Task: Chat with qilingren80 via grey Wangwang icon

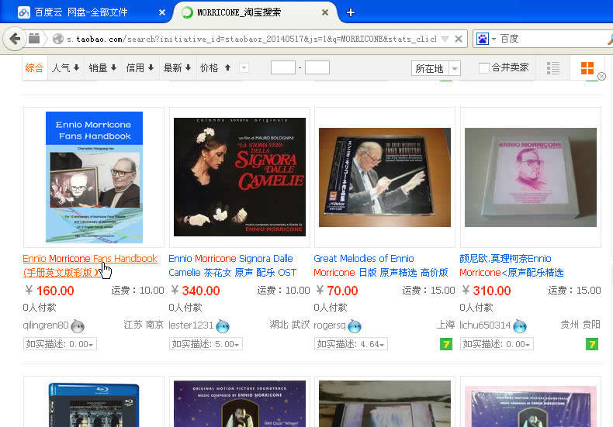Action: (78, 326)
